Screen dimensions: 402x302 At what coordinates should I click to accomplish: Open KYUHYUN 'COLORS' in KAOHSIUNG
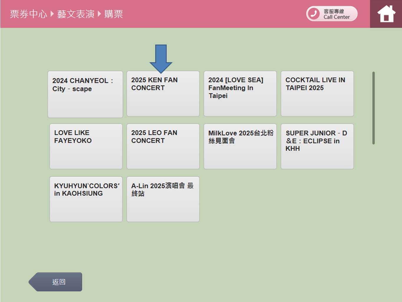(86, 199)
